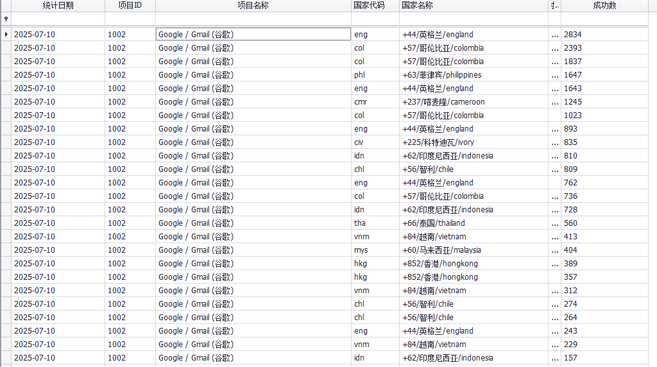The image size is (657, 367).
Task: Click the eng code in the 893 row
Action: [x=375, y=128]
